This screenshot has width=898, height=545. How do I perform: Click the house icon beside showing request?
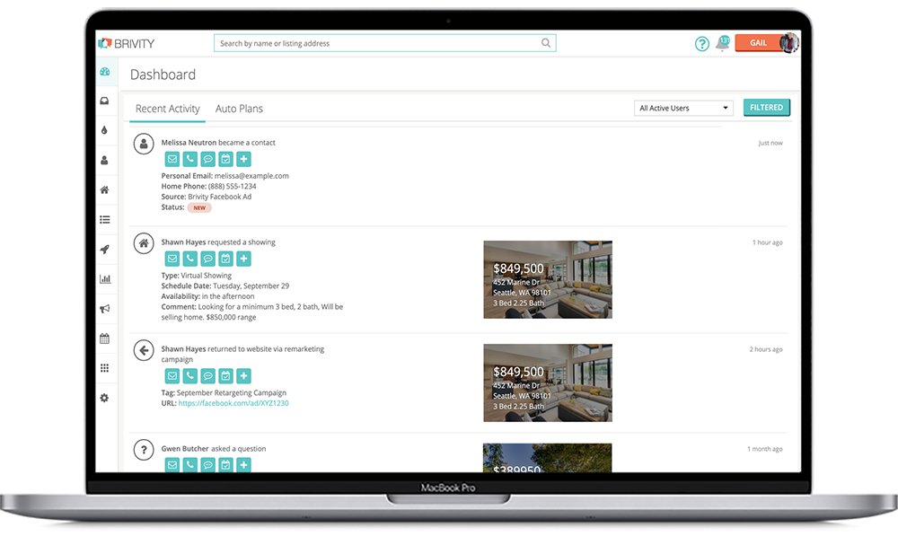click(144, 243)
